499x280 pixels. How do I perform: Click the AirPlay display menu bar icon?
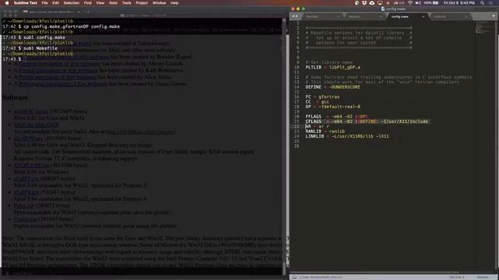(380, 3)
